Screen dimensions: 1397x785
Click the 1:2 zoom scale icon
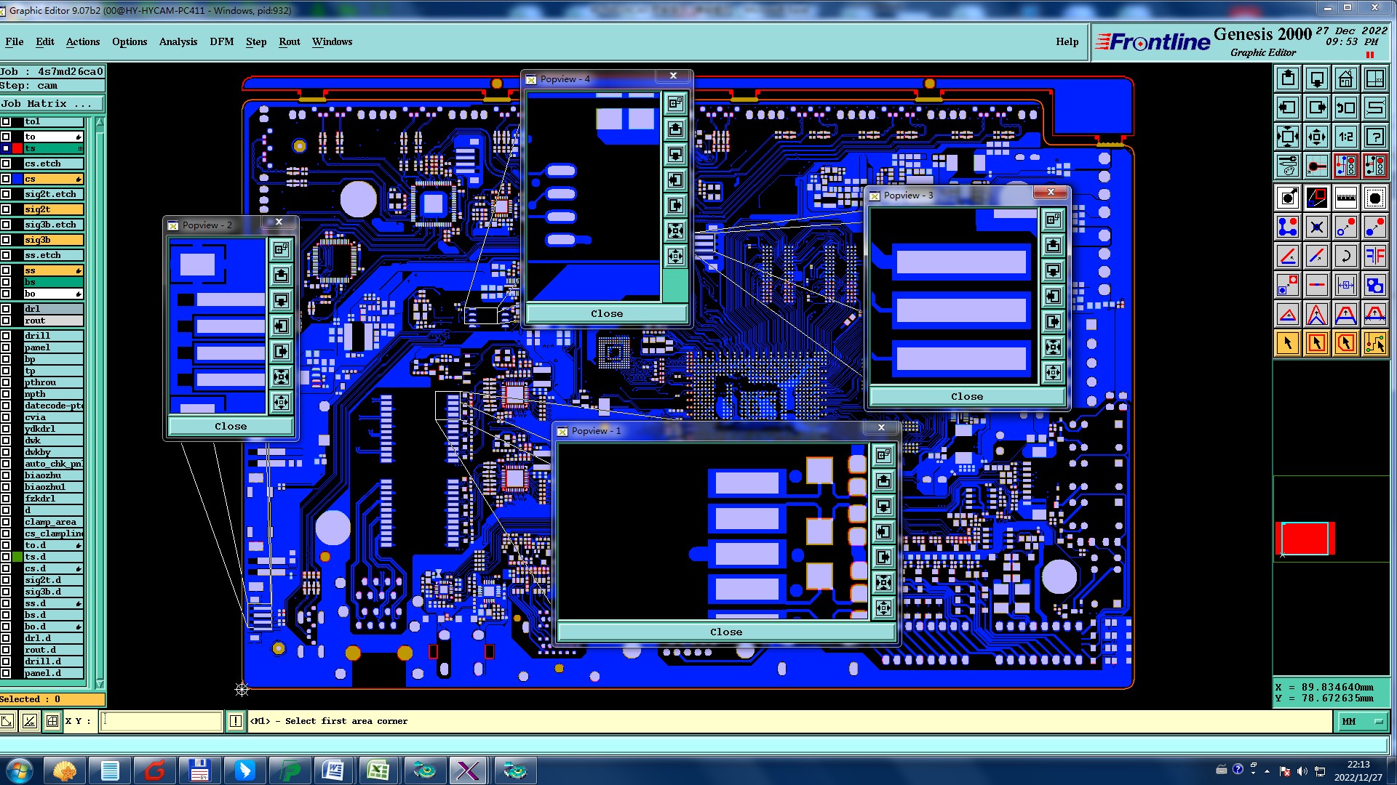(x=1345, y=137)
